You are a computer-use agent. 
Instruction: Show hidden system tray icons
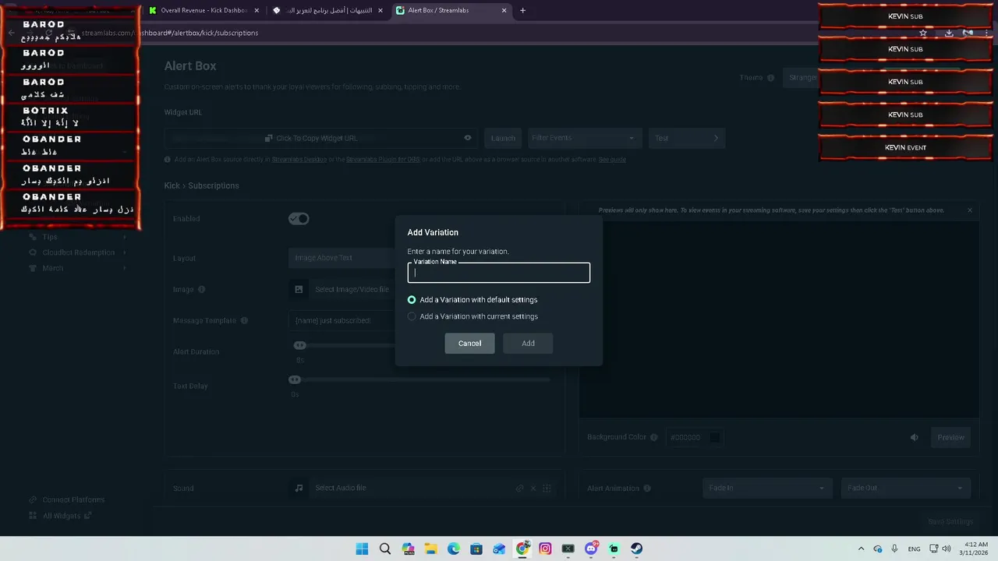pos(861,549)
